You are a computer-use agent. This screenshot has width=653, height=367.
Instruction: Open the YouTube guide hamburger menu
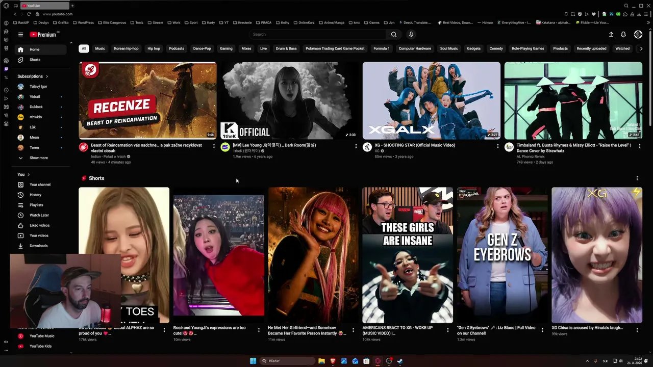tap(20, 35)
